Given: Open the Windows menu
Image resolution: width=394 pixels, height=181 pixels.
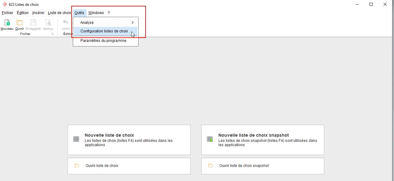Looking at the screenshot, I should [x=96, y=13].
